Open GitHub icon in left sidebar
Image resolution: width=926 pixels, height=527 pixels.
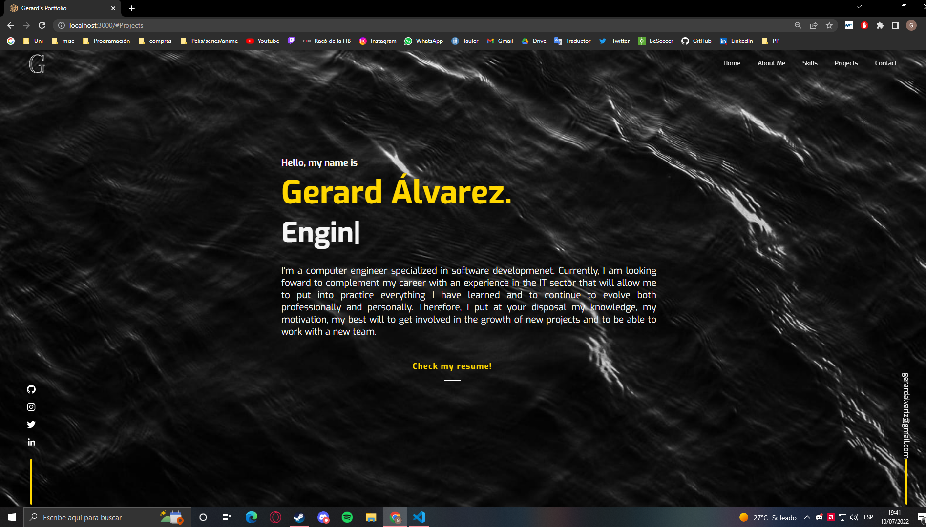pos(31,389)
